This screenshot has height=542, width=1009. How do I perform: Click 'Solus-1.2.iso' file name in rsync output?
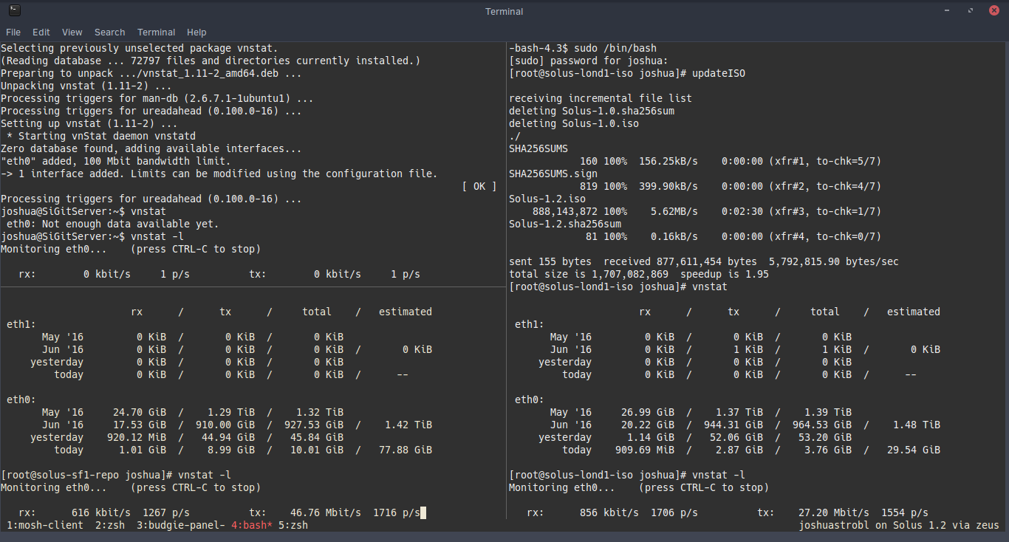click(547, 199)
